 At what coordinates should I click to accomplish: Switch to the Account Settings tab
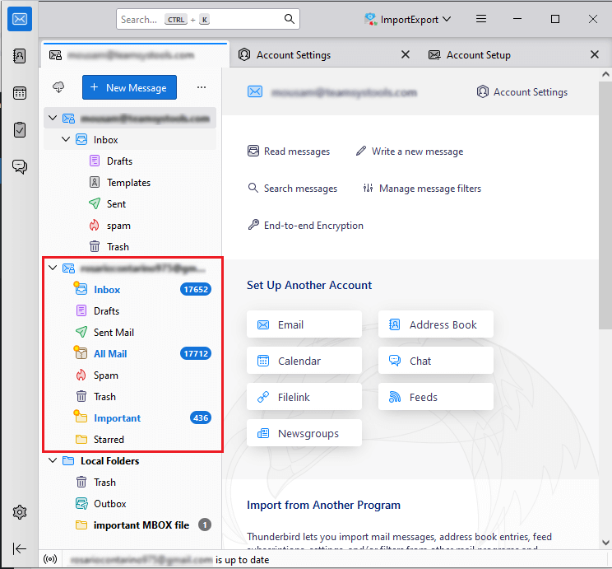point(294,55)
